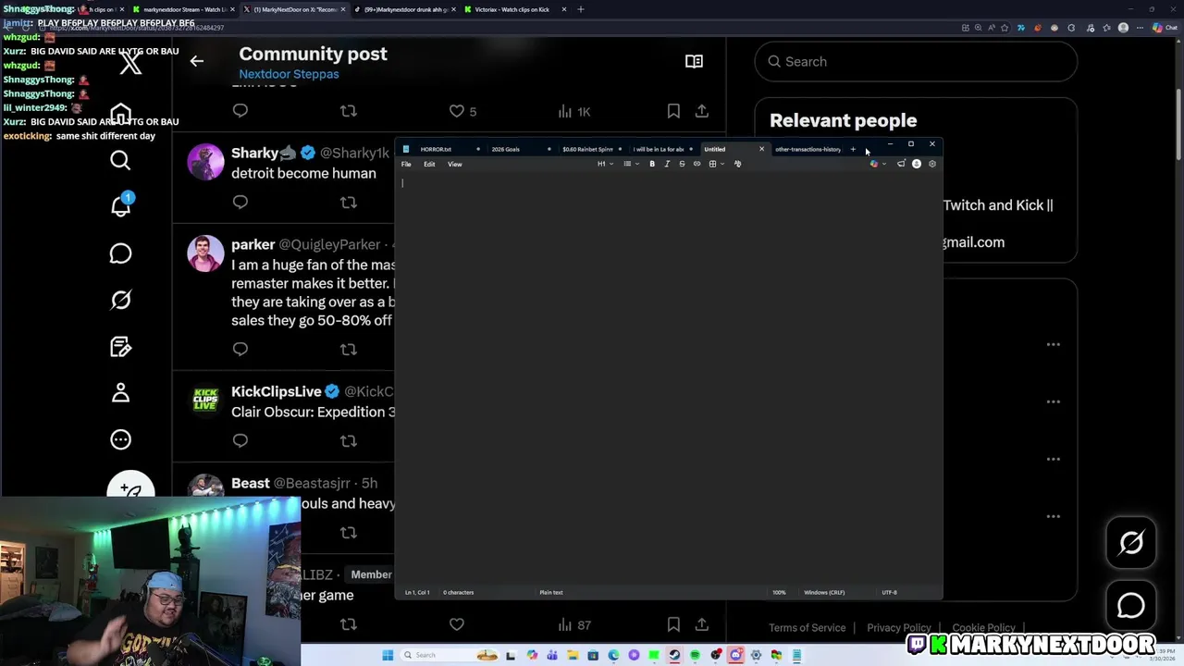Open floating messages chat button

pyautogui.click(x=1131, y=606)
